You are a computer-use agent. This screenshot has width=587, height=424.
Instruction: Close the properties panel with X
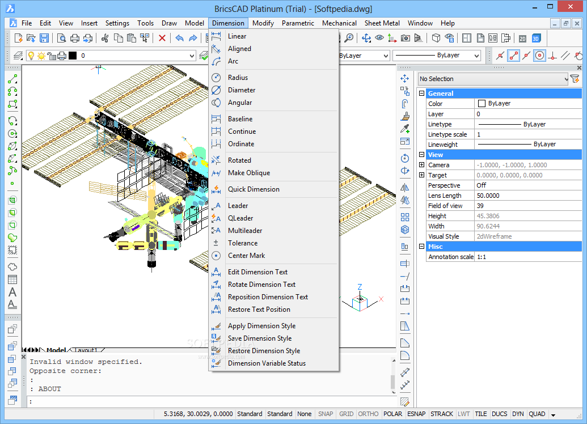pyautogui.click(x=579, y=67)
